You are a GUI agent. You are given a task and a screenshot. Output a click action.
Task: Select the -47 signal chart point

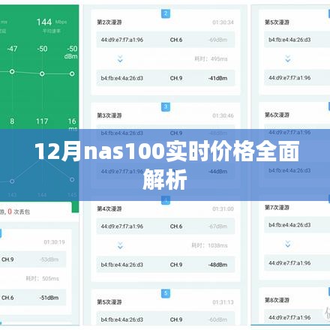click(12, 72)
